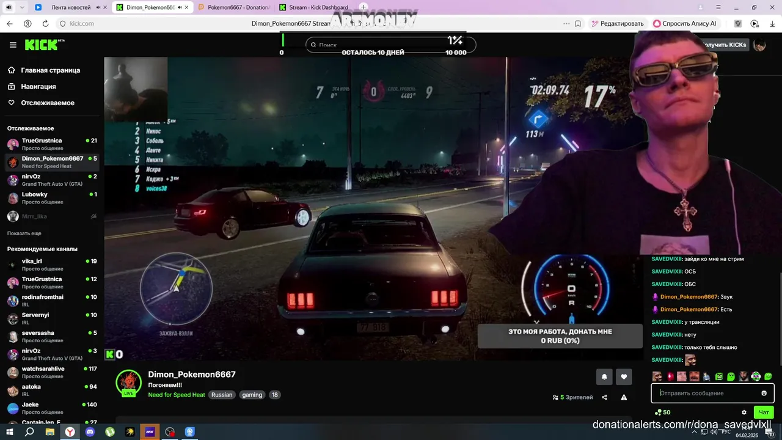Pick the angry green Kick emote
The width and height of the screenshot is (782, 440).
(718, 376)
